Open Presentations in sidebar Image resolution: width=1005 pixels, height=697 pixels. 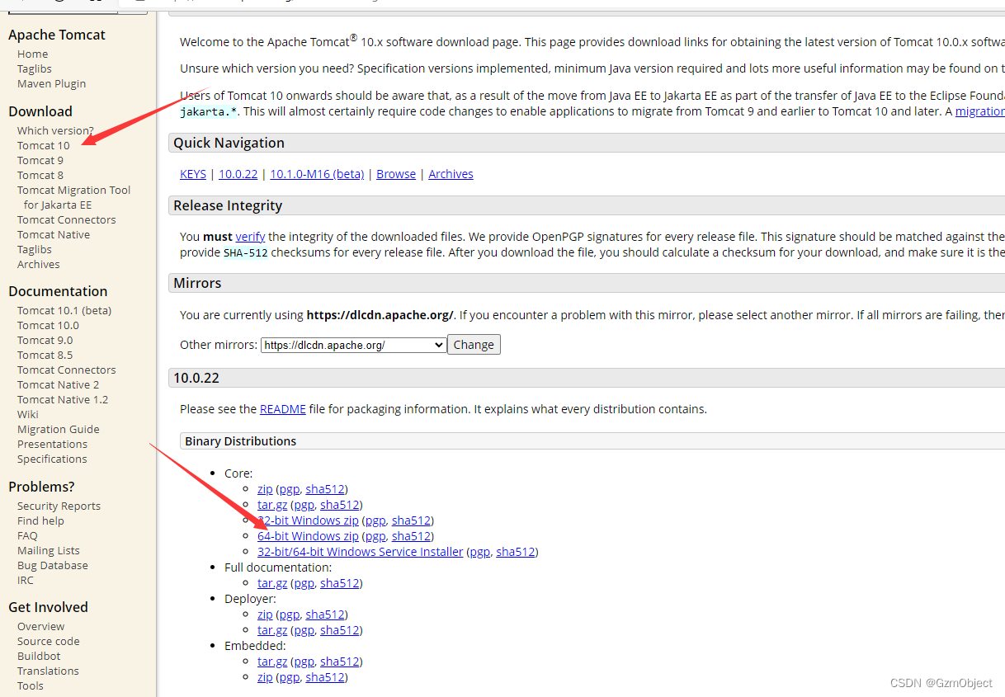pyautogui.click(x=53, y=444)
